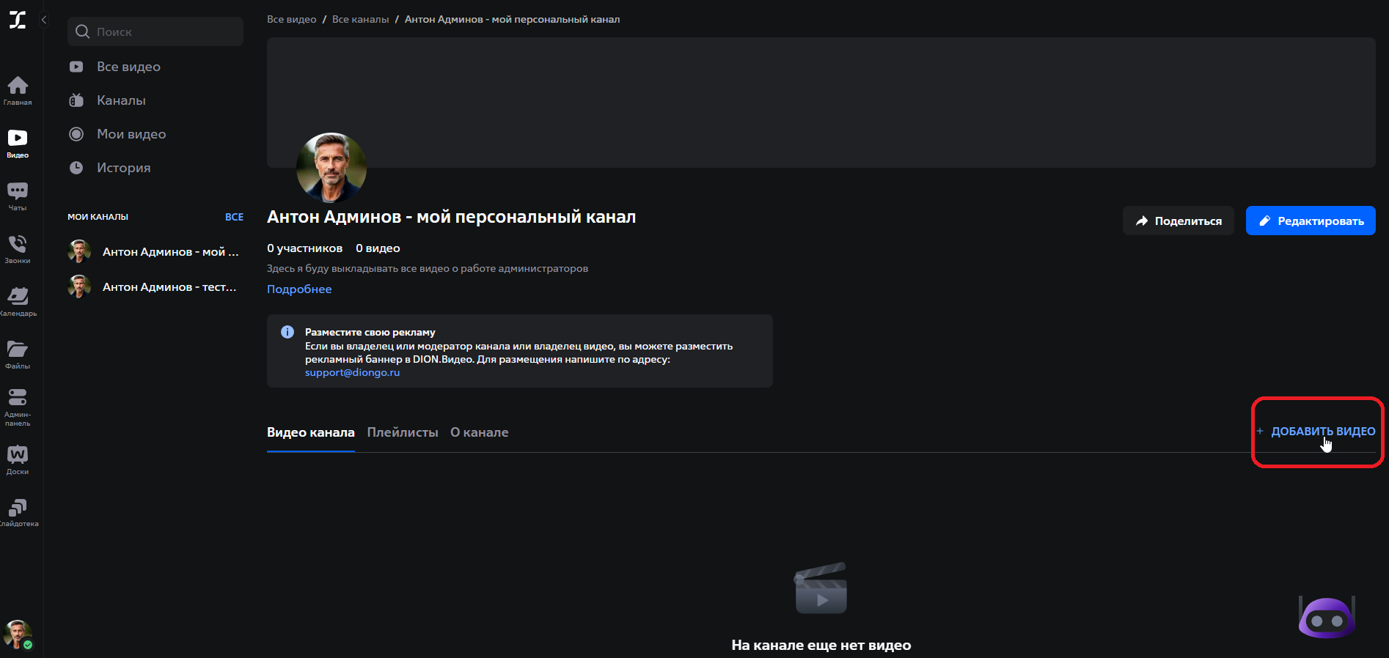Click the '0 видео' counter text
This screenshot has width=1389, height=658.
click(378, 248)
